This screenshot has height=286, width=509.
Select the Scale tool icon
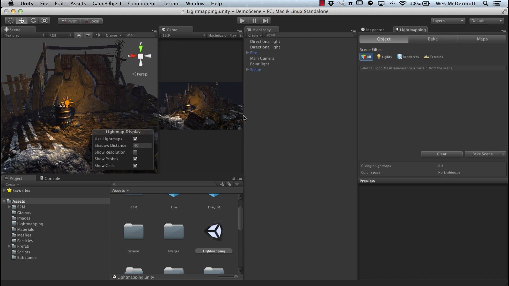pos(45,21)
